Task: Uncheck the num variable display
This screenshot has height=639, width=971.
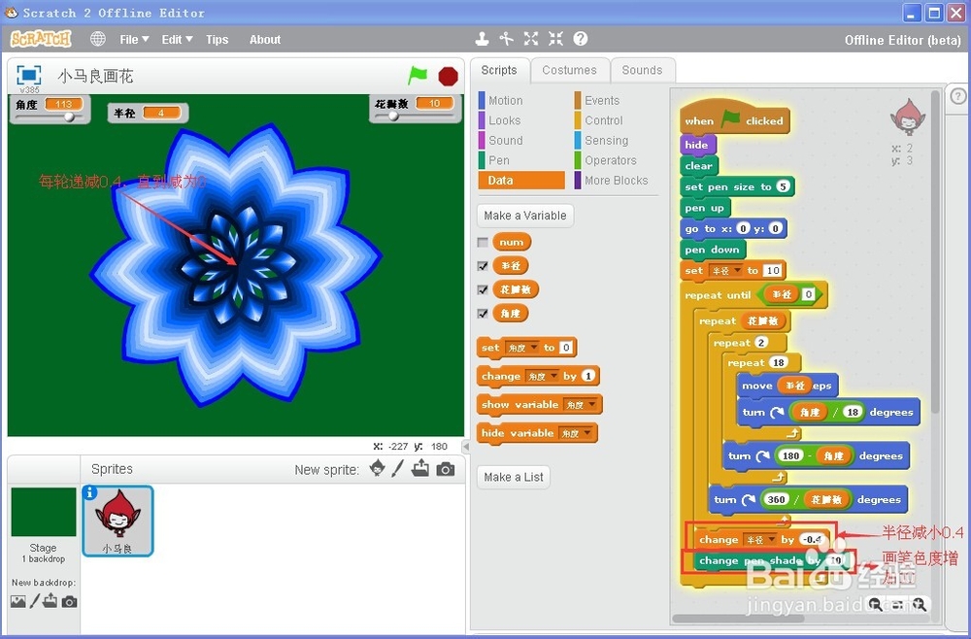Action: coord(482,241)
